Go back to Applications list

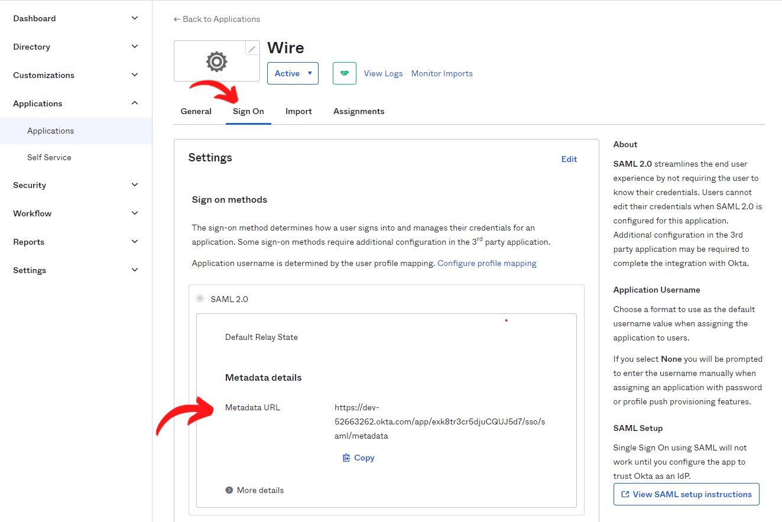(x=217, y=19)
